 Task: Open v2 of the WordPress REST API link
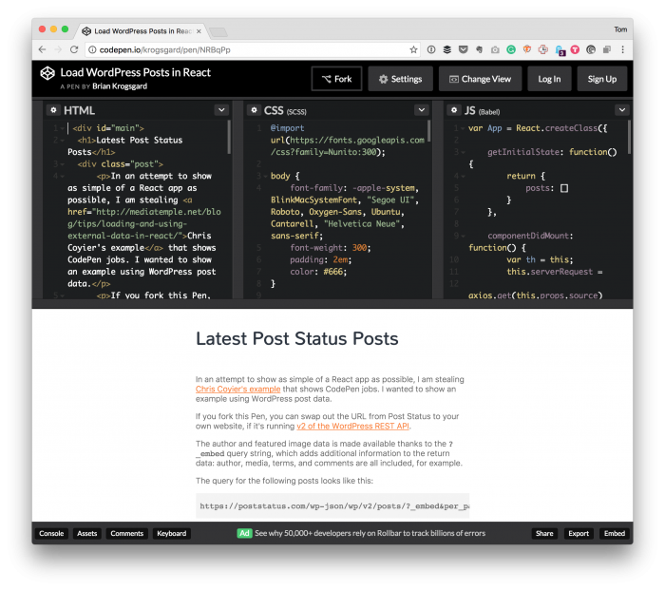point(352,426)
